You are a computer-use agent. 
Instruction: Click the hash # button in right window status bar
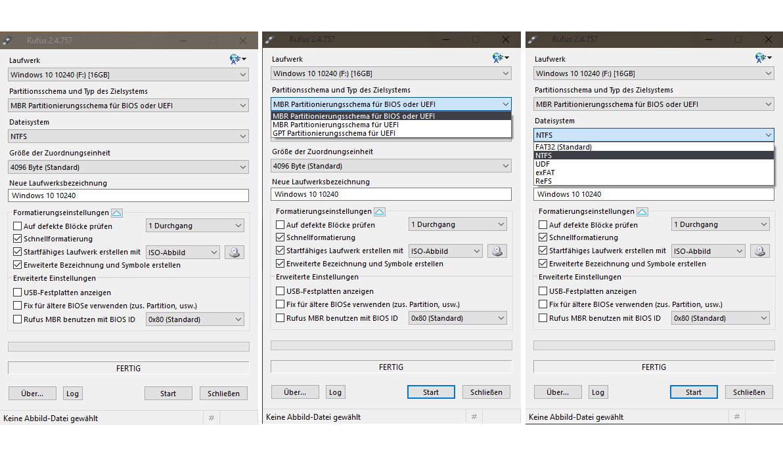pyautogui.click(x=736, y=417)
